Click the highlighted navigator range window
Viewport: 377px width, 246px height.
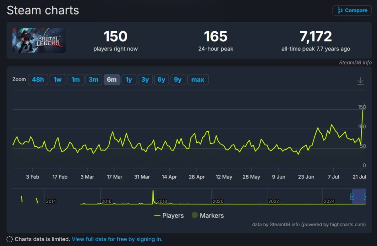pos(359,196)
